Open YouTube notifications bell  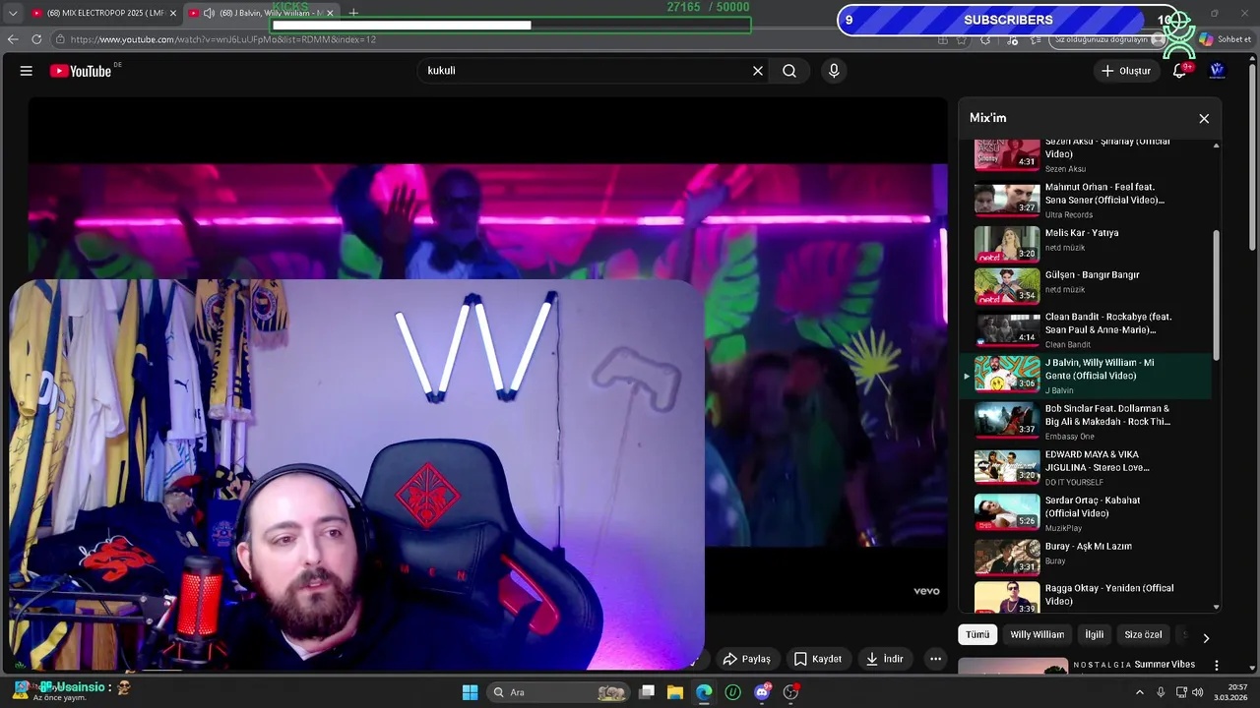tap(1179, 71)
